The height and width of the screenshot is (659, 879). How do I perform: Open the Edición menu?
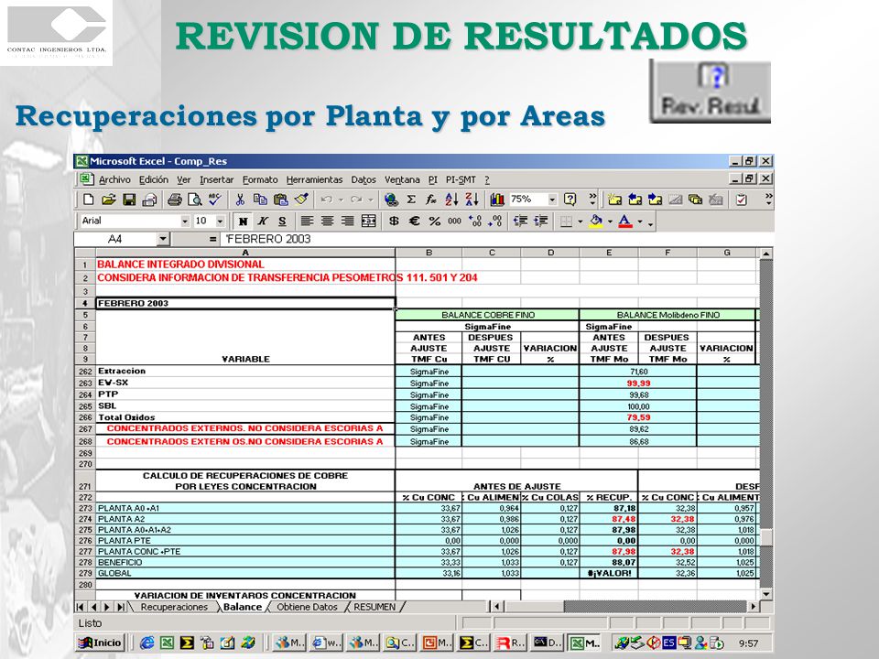tap(154, 180)
